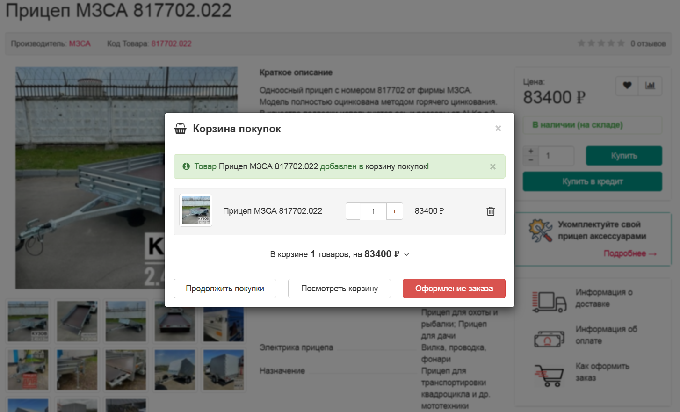Decrease product page quantity with minus
This screenshot has width=680, height=412.
tap(531, 160)
